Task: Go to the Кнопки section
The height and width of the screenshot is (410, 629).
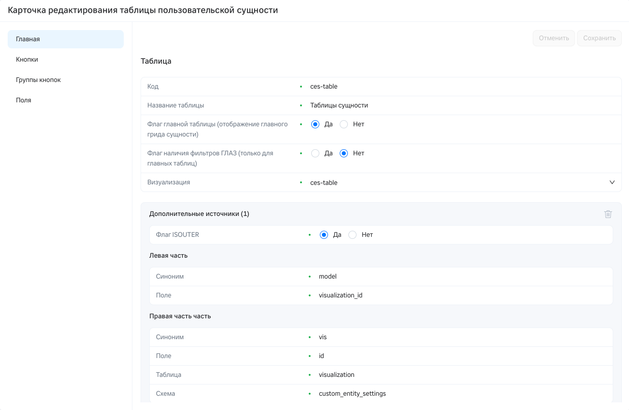Action: 66,60
